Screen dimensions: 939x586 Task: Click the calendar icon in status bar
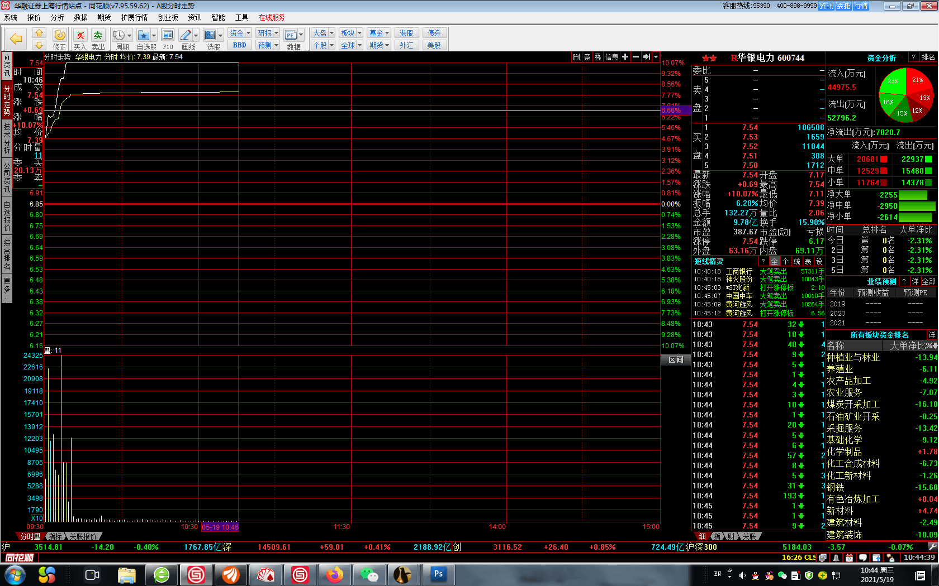coord(850,558)
